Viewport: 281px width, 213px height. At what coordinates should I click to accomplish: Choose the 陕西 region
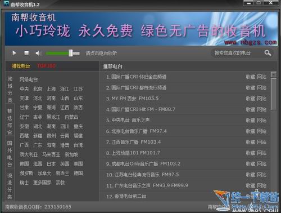78,108
